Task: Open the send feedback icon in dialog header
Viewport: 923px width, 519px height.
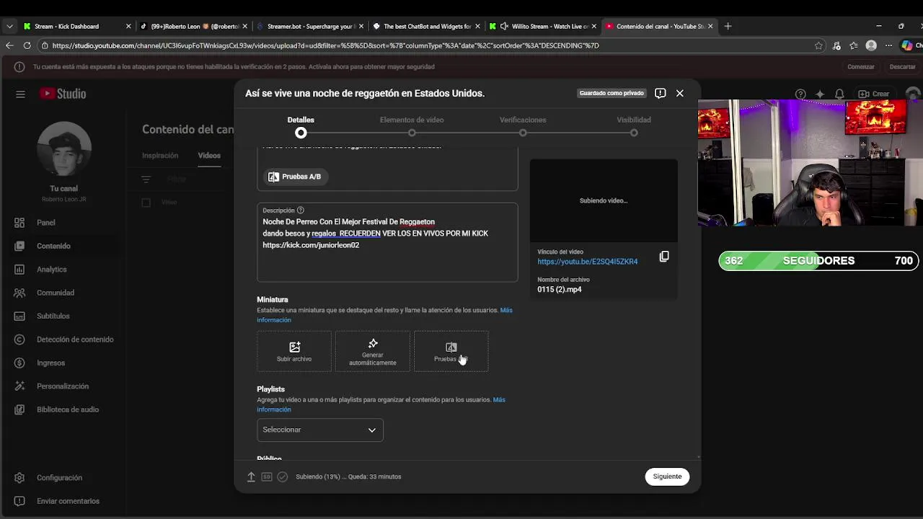Action: point(660,93)
